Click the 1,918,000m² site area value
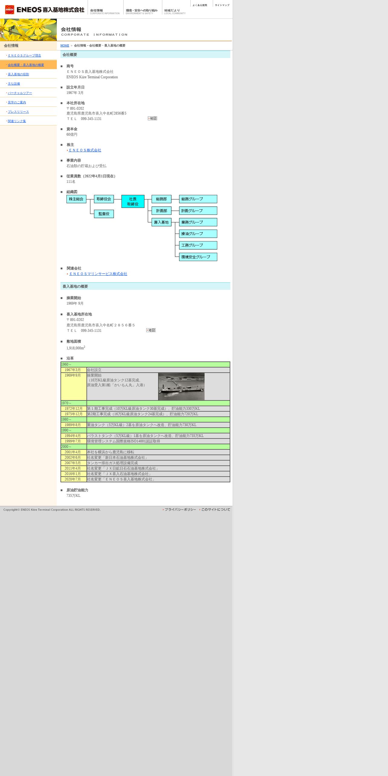388x776 pixels. click(x=76, y=348)
